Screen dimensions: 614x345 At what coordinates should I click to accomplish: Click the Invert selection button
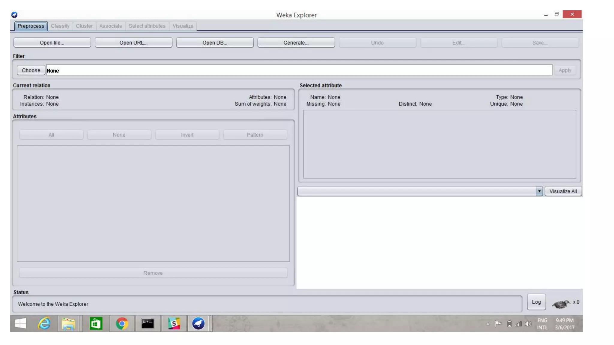pos(187,134)
